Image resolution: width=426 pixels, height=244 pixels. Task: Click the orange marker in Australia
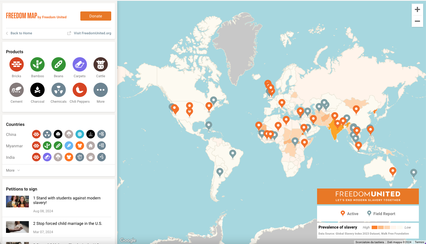(393, 171)
